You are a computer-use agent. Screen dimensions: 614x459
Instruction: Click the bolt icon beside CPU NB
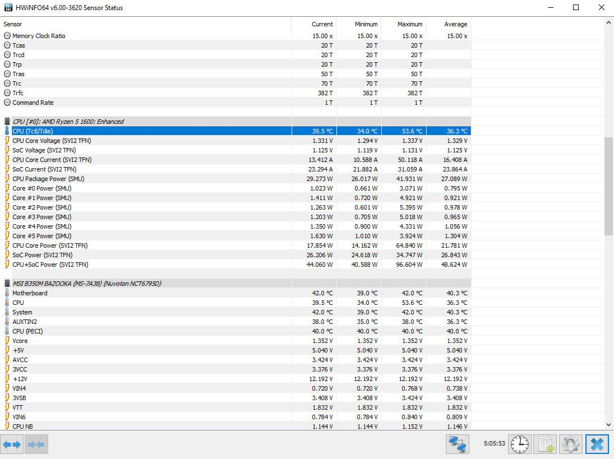tap(7, 426)
